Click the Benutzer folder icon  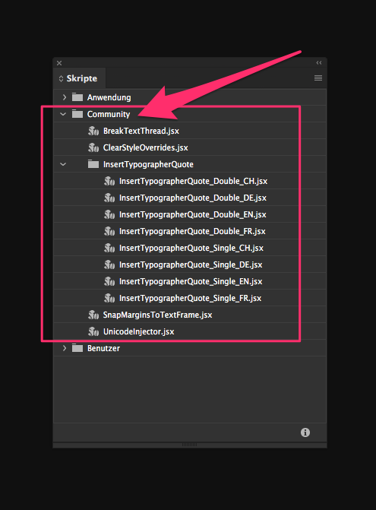pyautogui.click(x=77, y=348)
